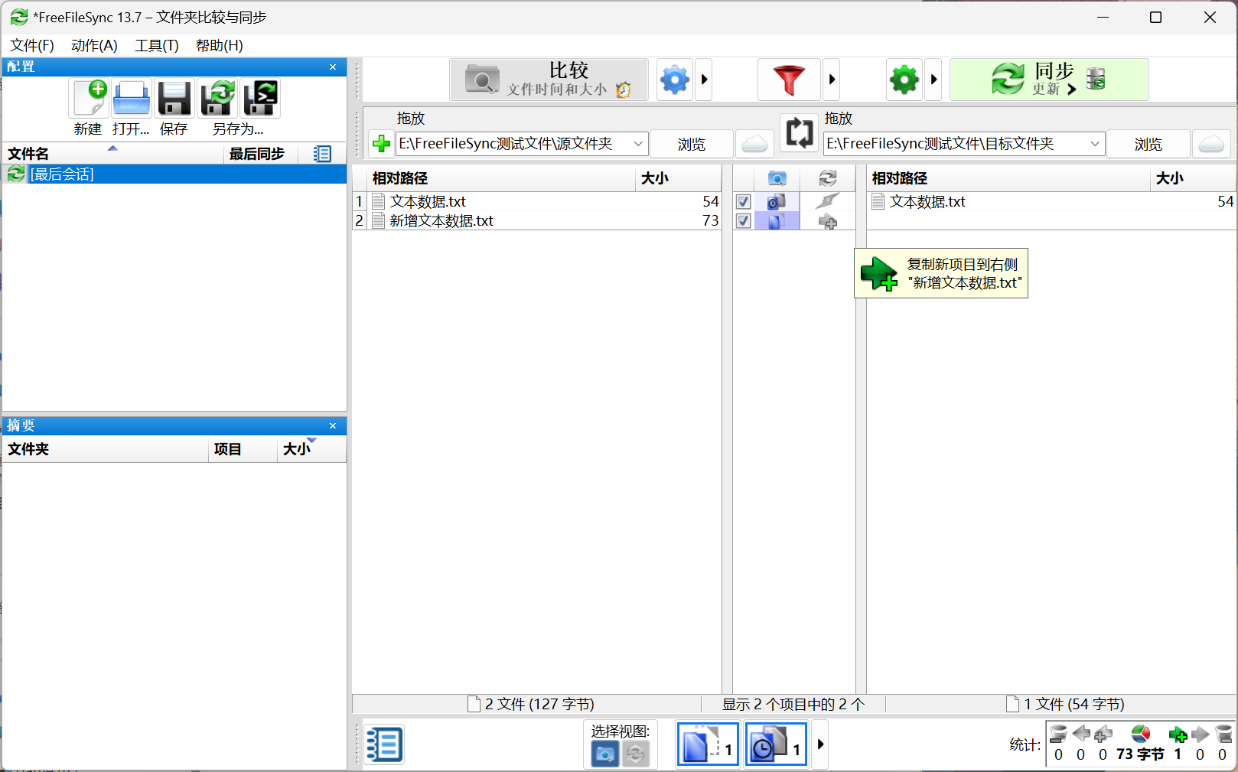Sort the 摘要 panel by its 大小 column
1238x772 pixels.
pyautogui.click(x=311, y=449)
